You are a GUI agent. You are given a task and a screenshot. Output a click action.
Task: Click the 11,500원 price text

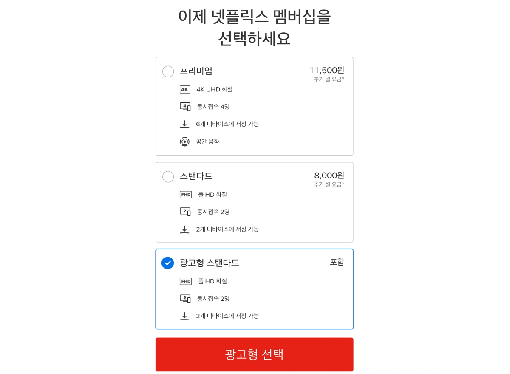(x=327, y=70)
